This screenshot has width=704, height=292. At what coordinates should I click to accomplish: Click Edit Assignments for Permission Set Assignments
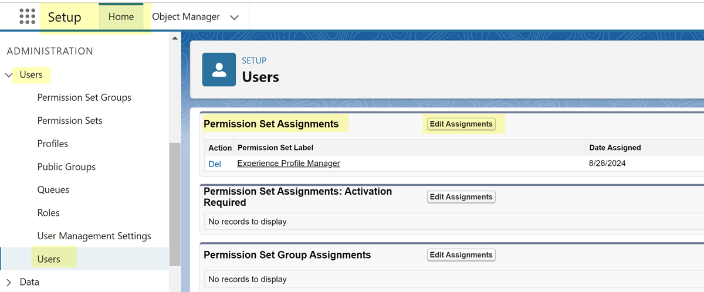461,124
